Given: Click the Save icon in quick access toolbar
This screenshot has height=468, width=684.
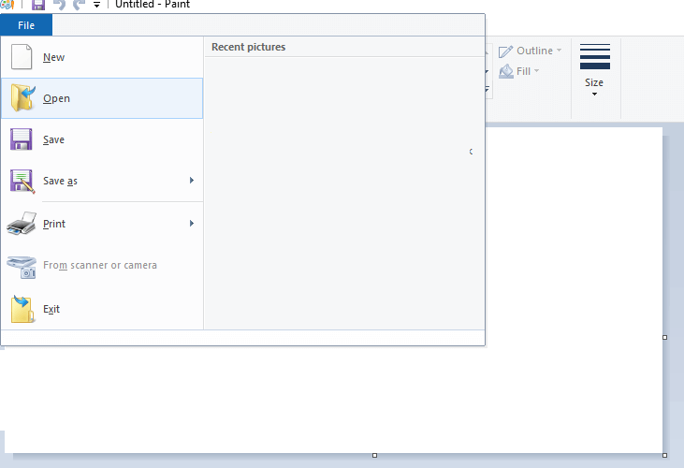Looking at the screenshot, I should coord(38,5).
